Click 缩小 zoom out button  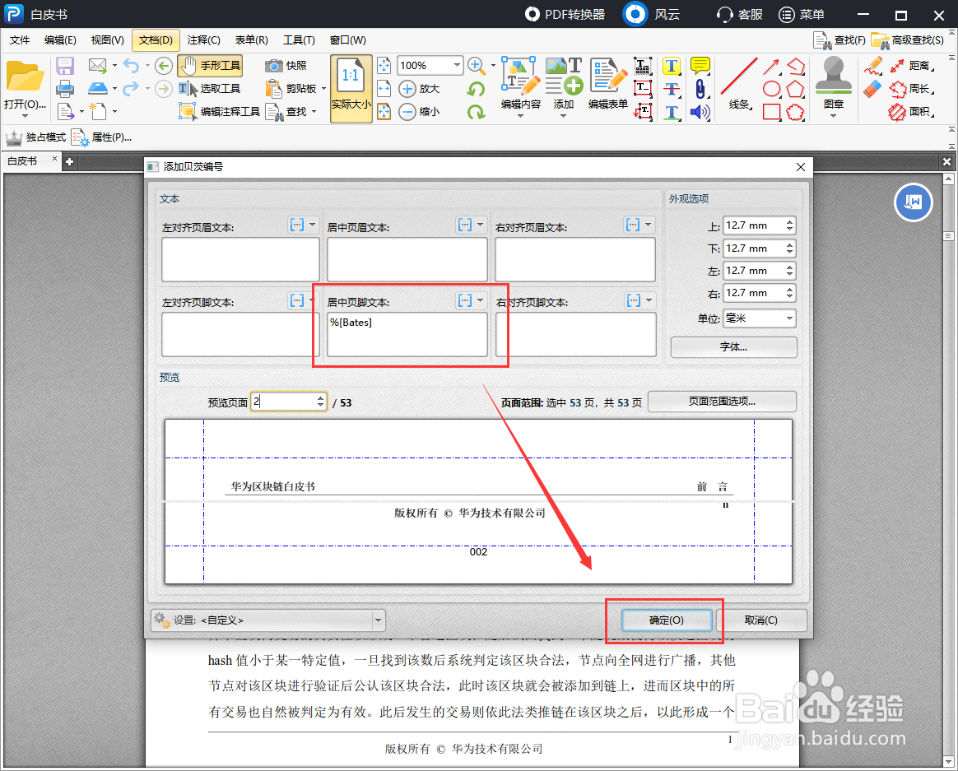coord(419,112)
